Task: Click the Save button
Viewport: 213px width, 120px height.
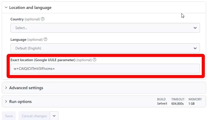Action: coord(9,116)
